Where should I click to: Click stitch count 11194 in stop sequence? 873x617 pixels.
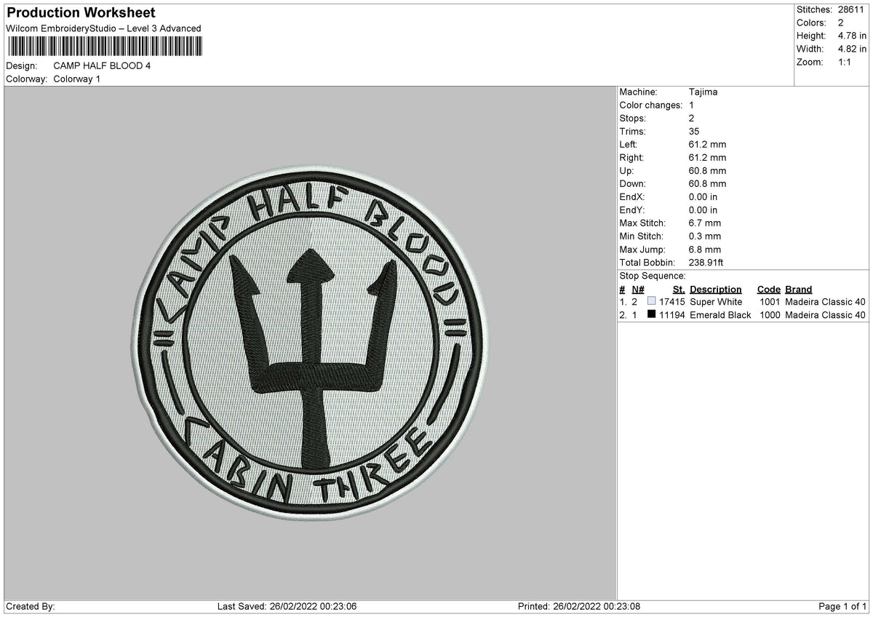pyautogui.click(x=671, y=315)
